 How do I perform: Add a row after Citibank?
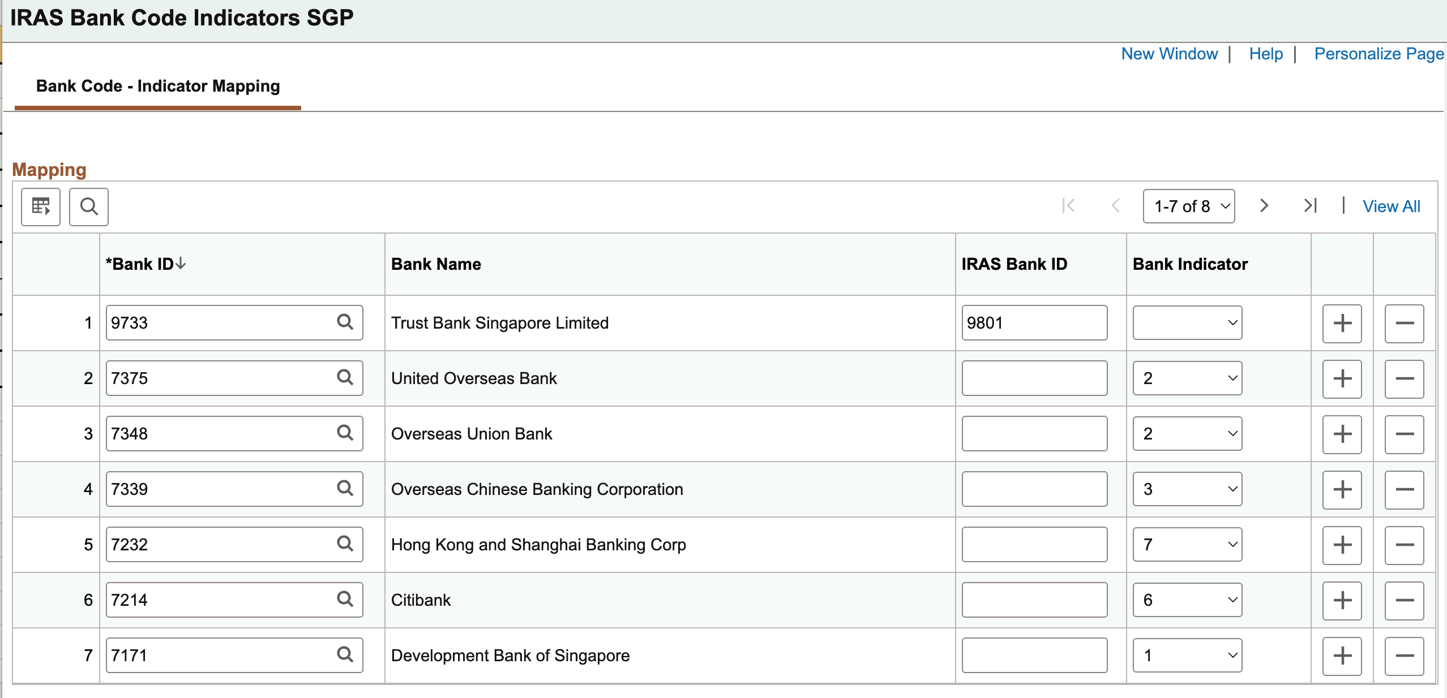1342,601
